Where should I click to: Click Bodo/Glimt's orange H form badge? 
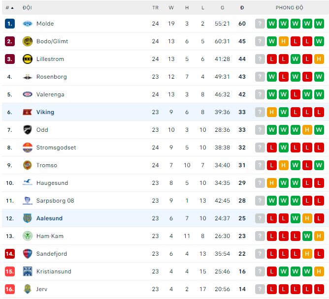coord(283,41)
